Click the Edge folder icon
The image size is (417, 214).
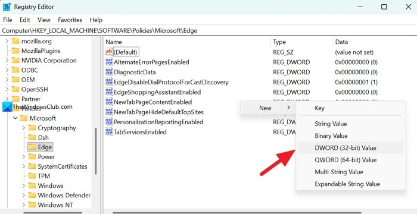tap(32, 147)
